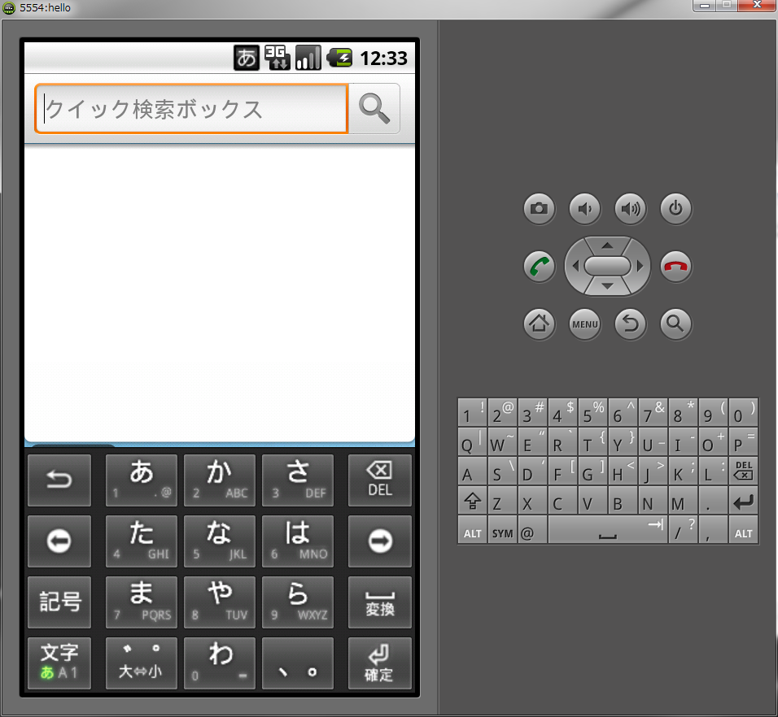Screen dimensions: 778x717
Task: Click the 5 key on hardware keyboard
Action: (x=593, y=412)
